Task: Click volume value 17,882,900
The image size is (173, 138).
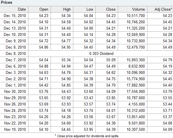Action: [x=136, y=85]
